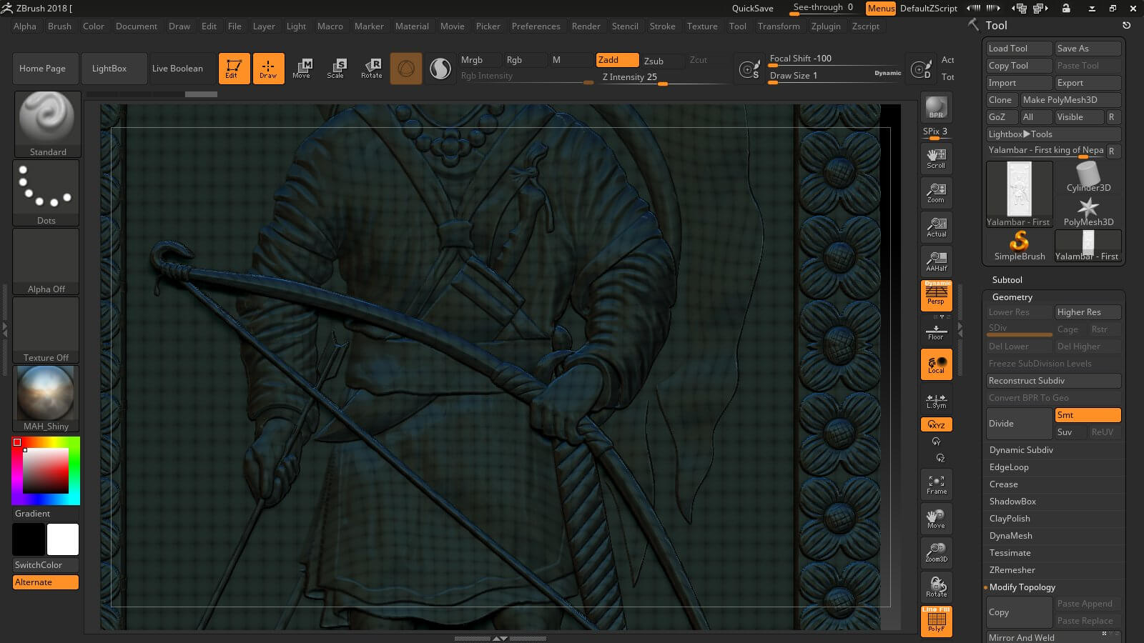This screenshot has height=643, width=1144.
Task: Click the Floor grid icon
Action: click(x=936, y=332)
